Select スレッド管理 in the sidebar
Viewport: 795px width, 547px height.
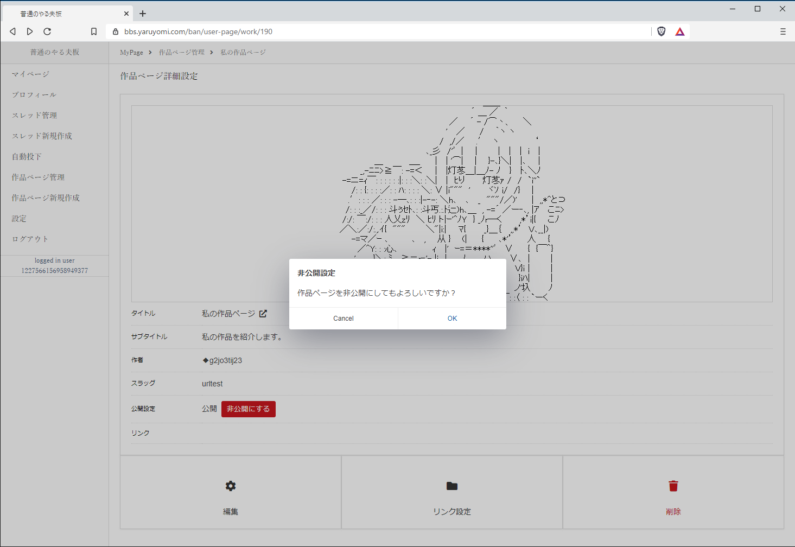[34, 115]
